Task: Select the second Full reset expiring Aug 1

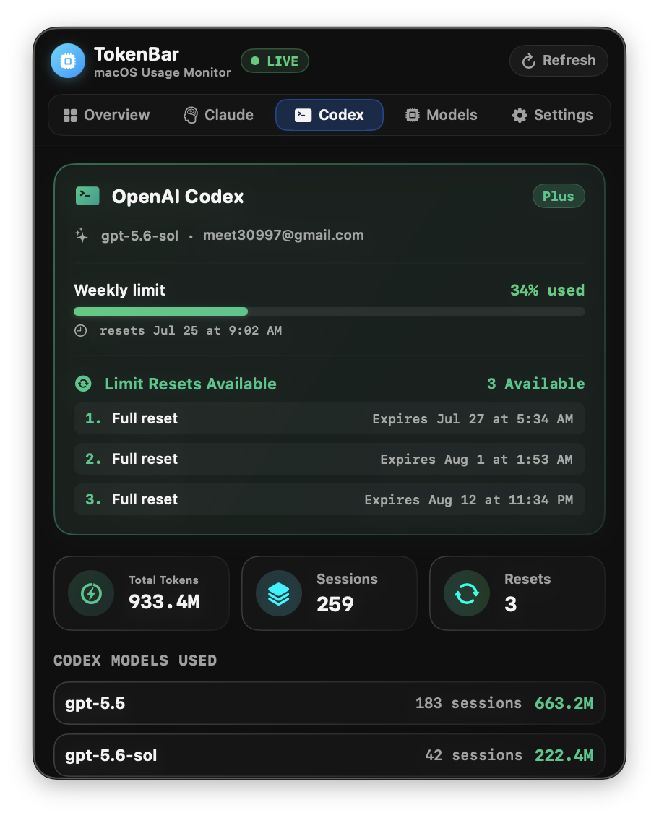Action: (329, 459)
